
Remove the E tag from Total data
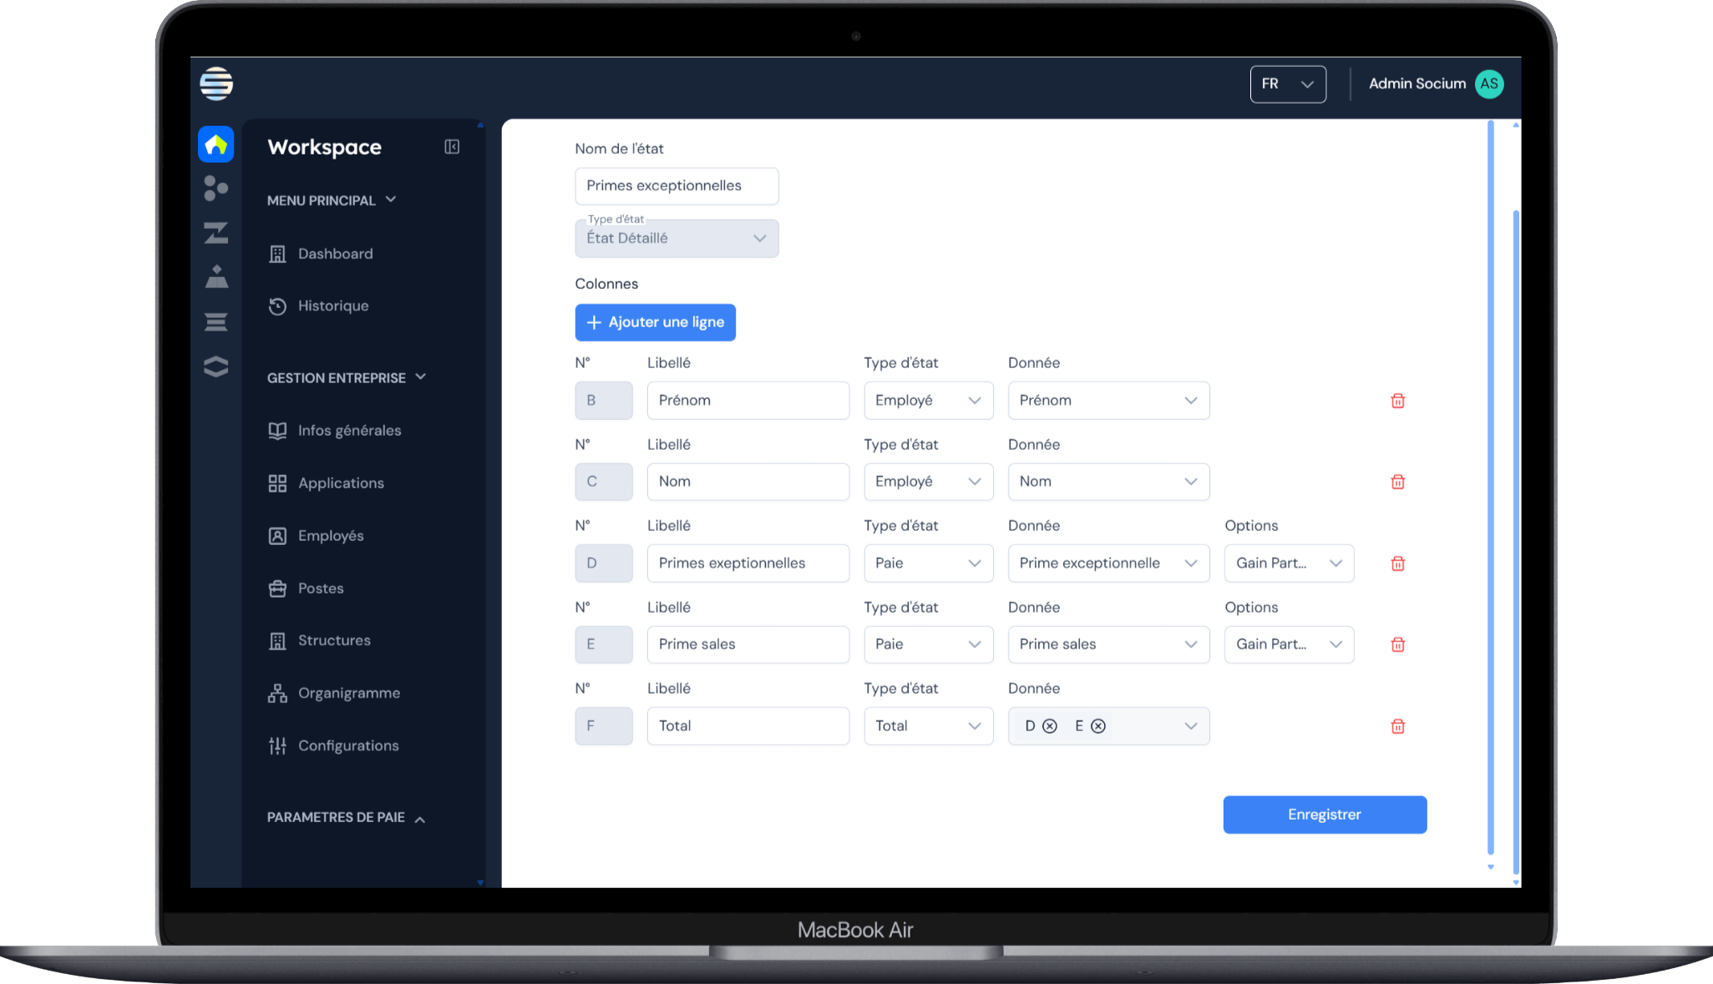coord(1098,726)
